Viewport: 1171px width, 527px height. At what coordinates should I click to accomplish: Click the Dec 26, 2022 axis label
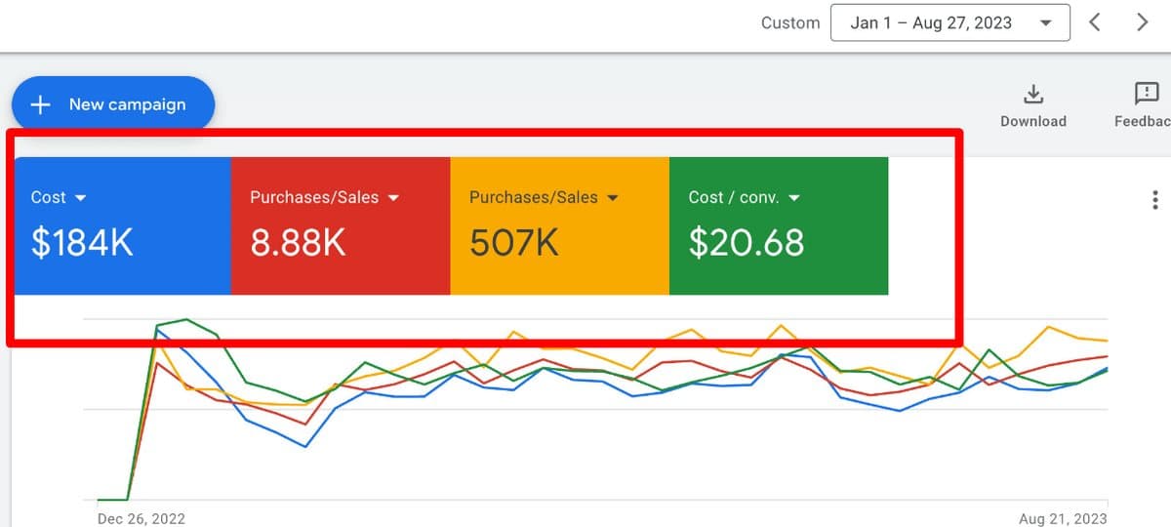141,518
